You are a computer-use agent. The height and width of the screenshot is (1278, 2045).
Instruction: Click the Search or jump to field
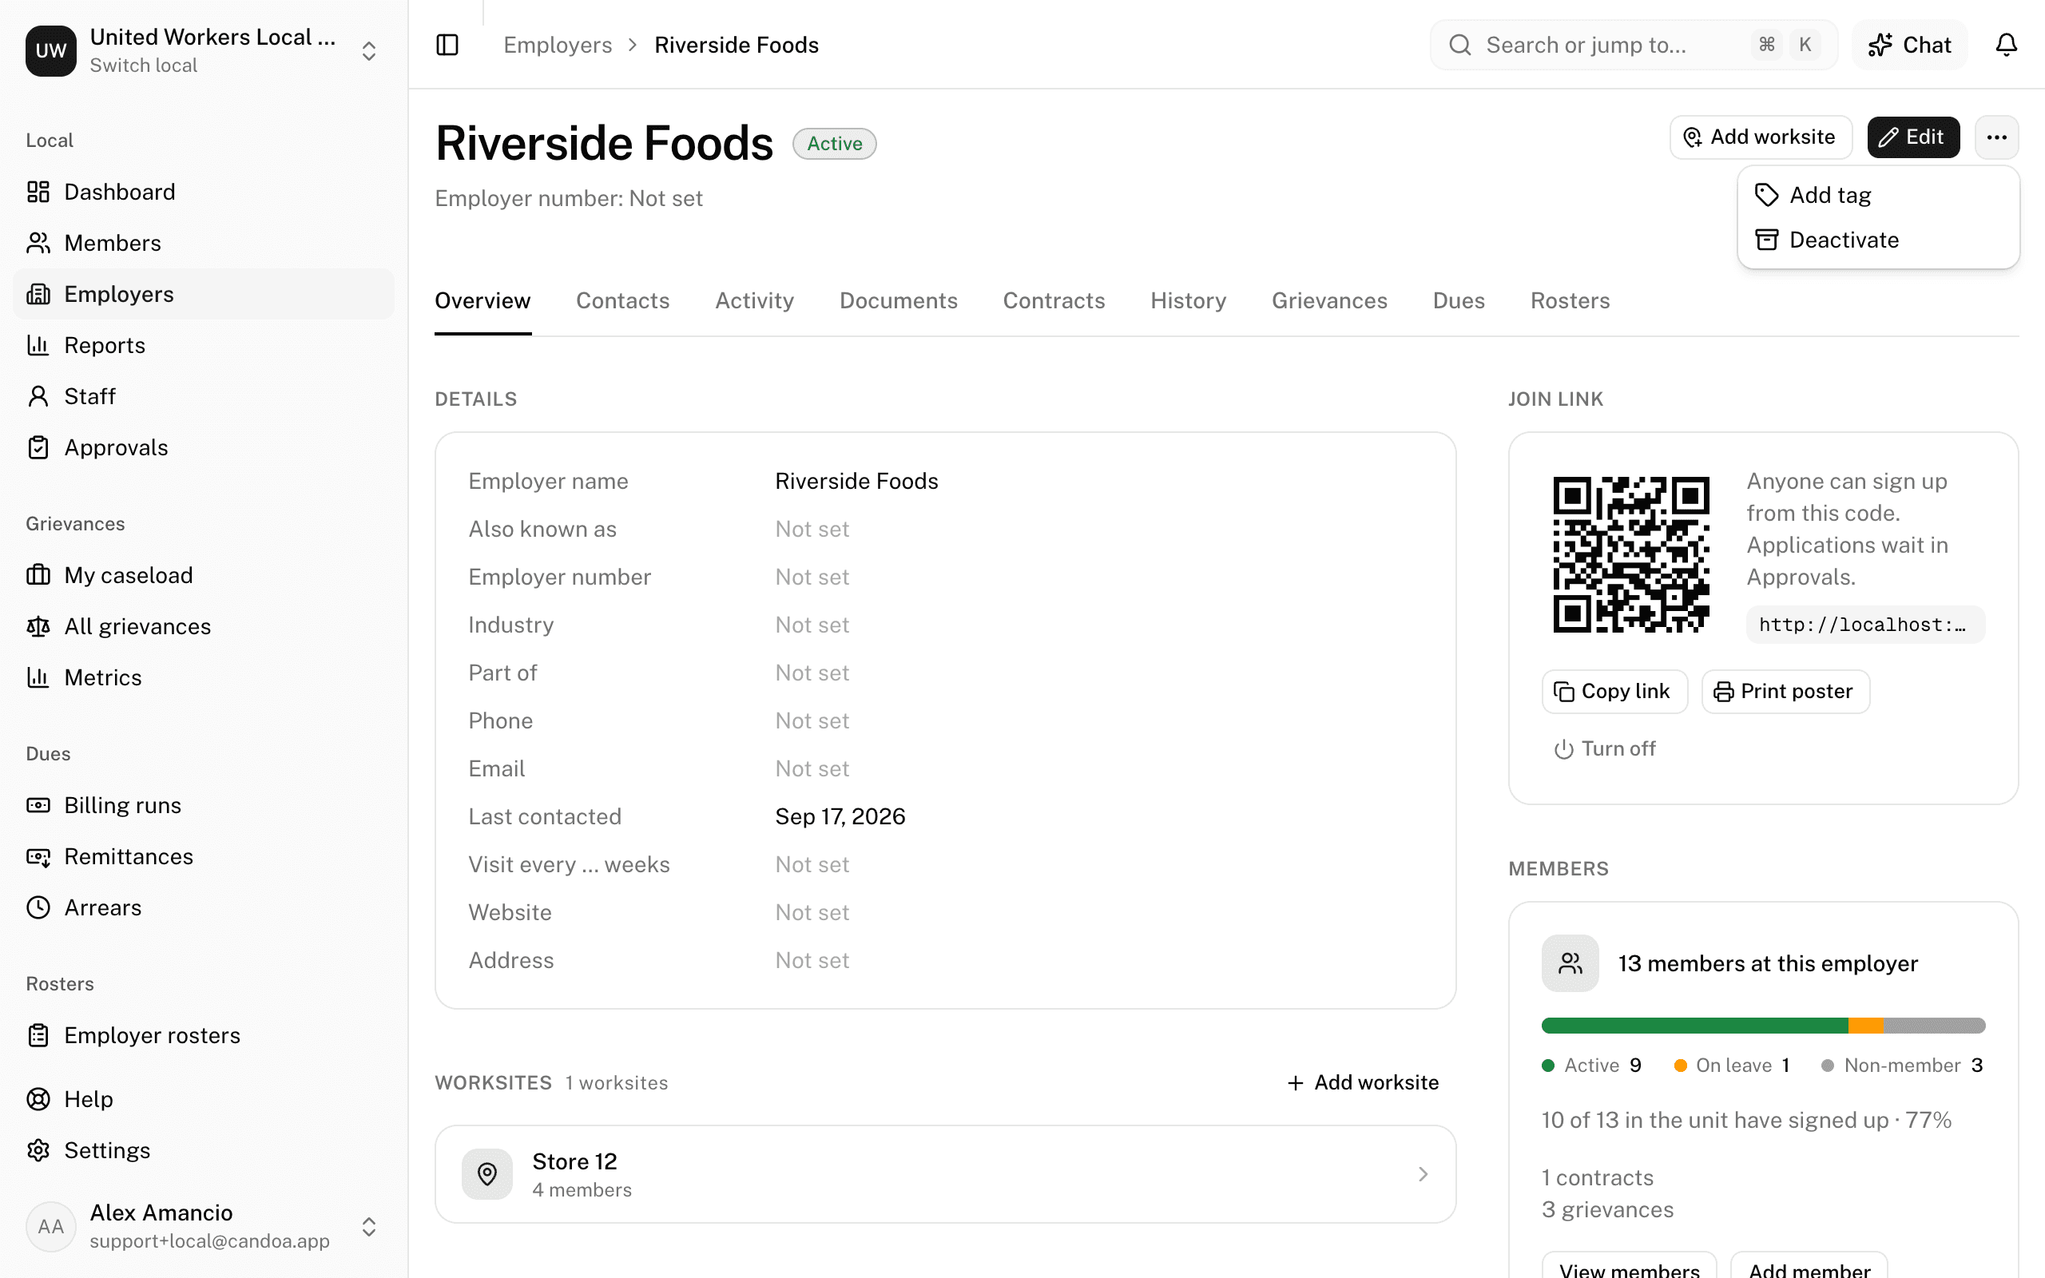pyautogui.click(x=1634, y=45)
